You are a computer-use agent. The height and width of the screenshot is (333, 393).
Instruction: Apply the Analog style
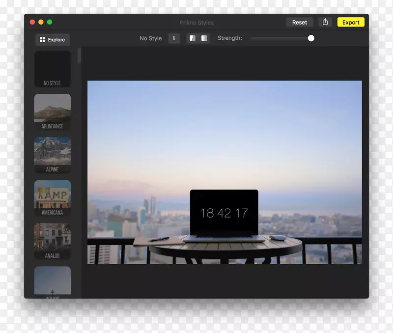tap(53, 241)
